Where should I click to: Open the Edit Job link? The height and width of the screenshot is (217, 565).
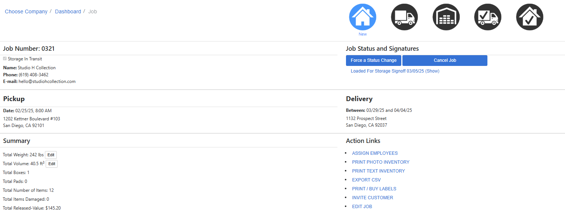click(x=362, y=207)
